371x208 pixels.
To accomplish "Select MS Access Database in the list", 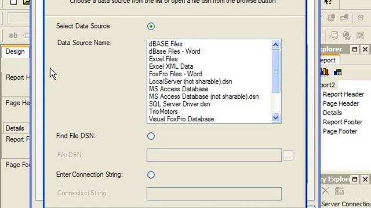I will tap(179, 89).
